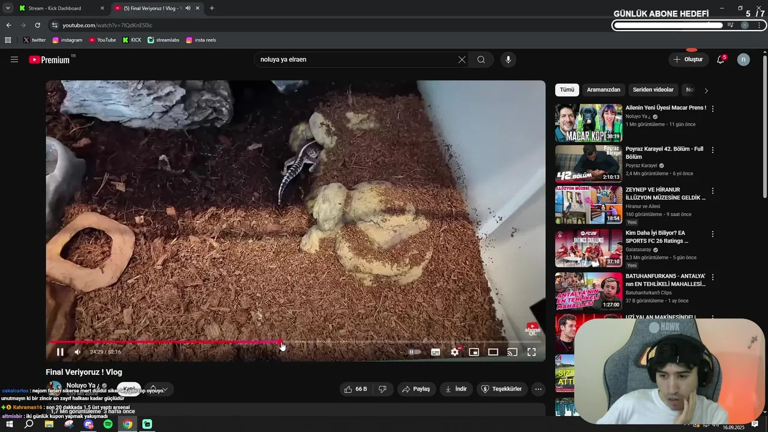Select the Seriden videolar filter chip
768x432 pixels.
(653, 90)
